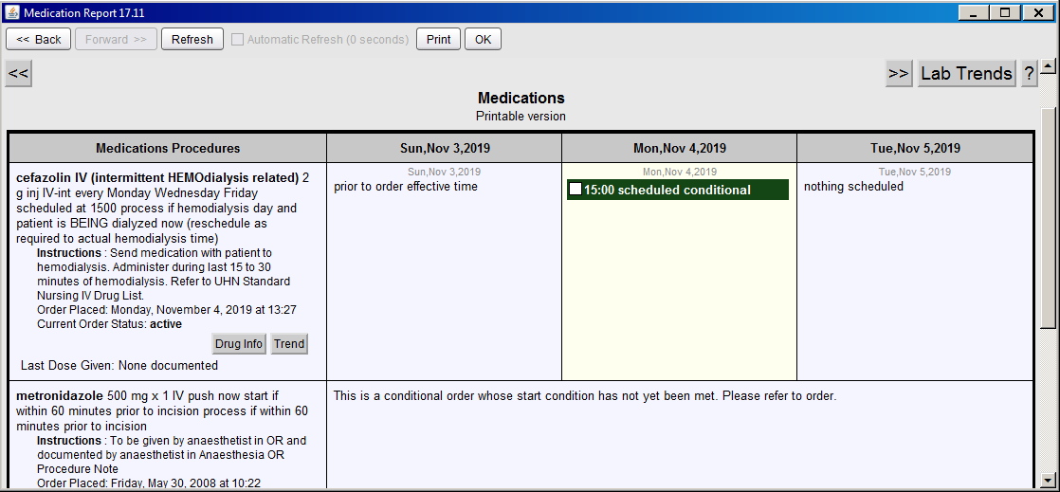1060x492 pixels.
Task: Print the medication report
Action: pyautogui.click(x=438, y=39)
